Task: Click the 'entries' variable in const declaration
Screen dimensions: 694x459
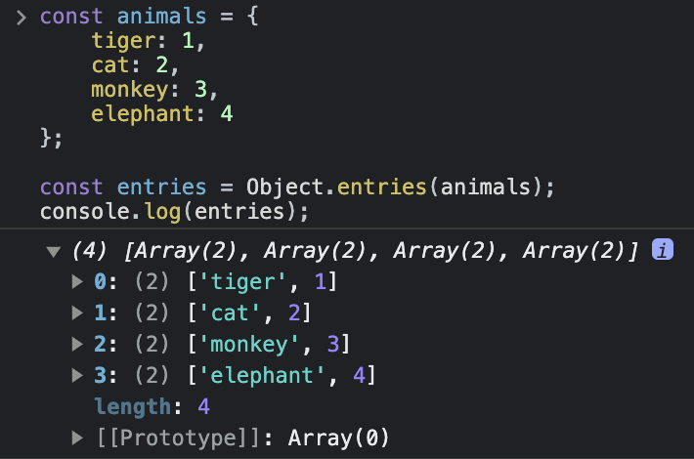Action: pyautogui.click(x=161, y=187)
